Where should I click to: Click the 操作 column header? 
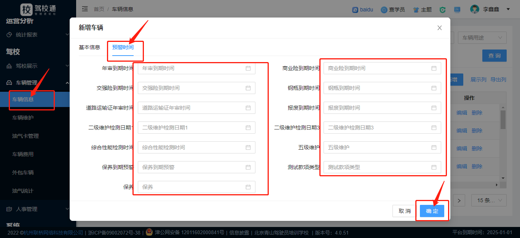point(469,98)
